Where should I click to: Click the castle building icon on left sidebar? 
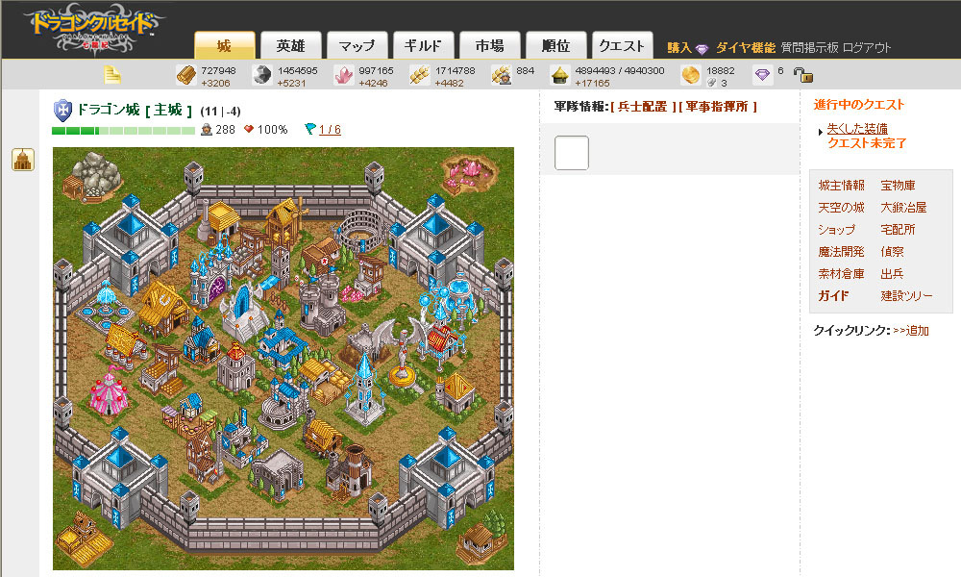click(23, 160)
